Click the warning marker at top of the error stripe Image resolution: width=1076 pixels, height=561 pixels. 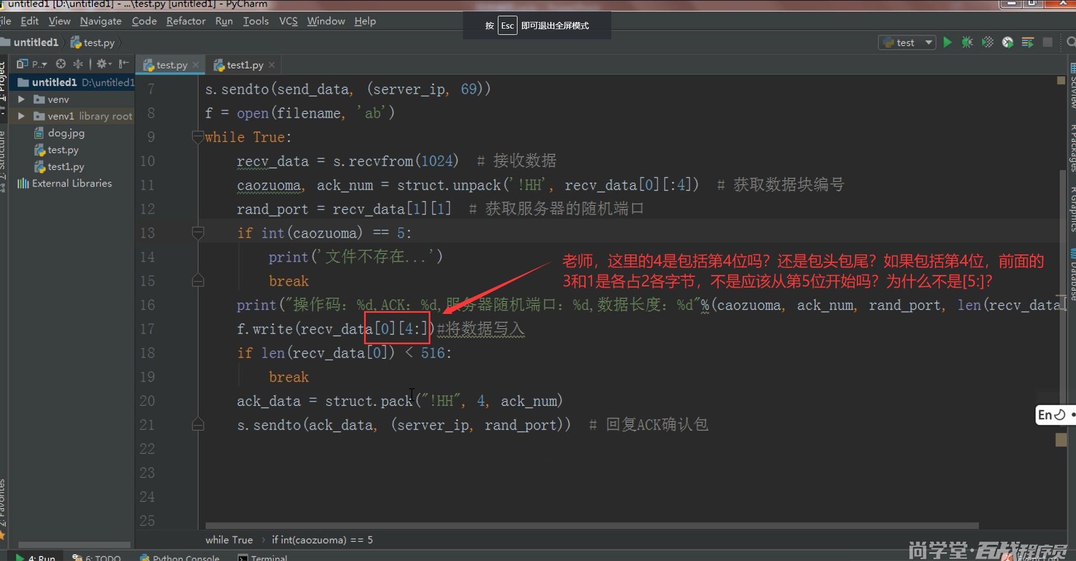1061,81
